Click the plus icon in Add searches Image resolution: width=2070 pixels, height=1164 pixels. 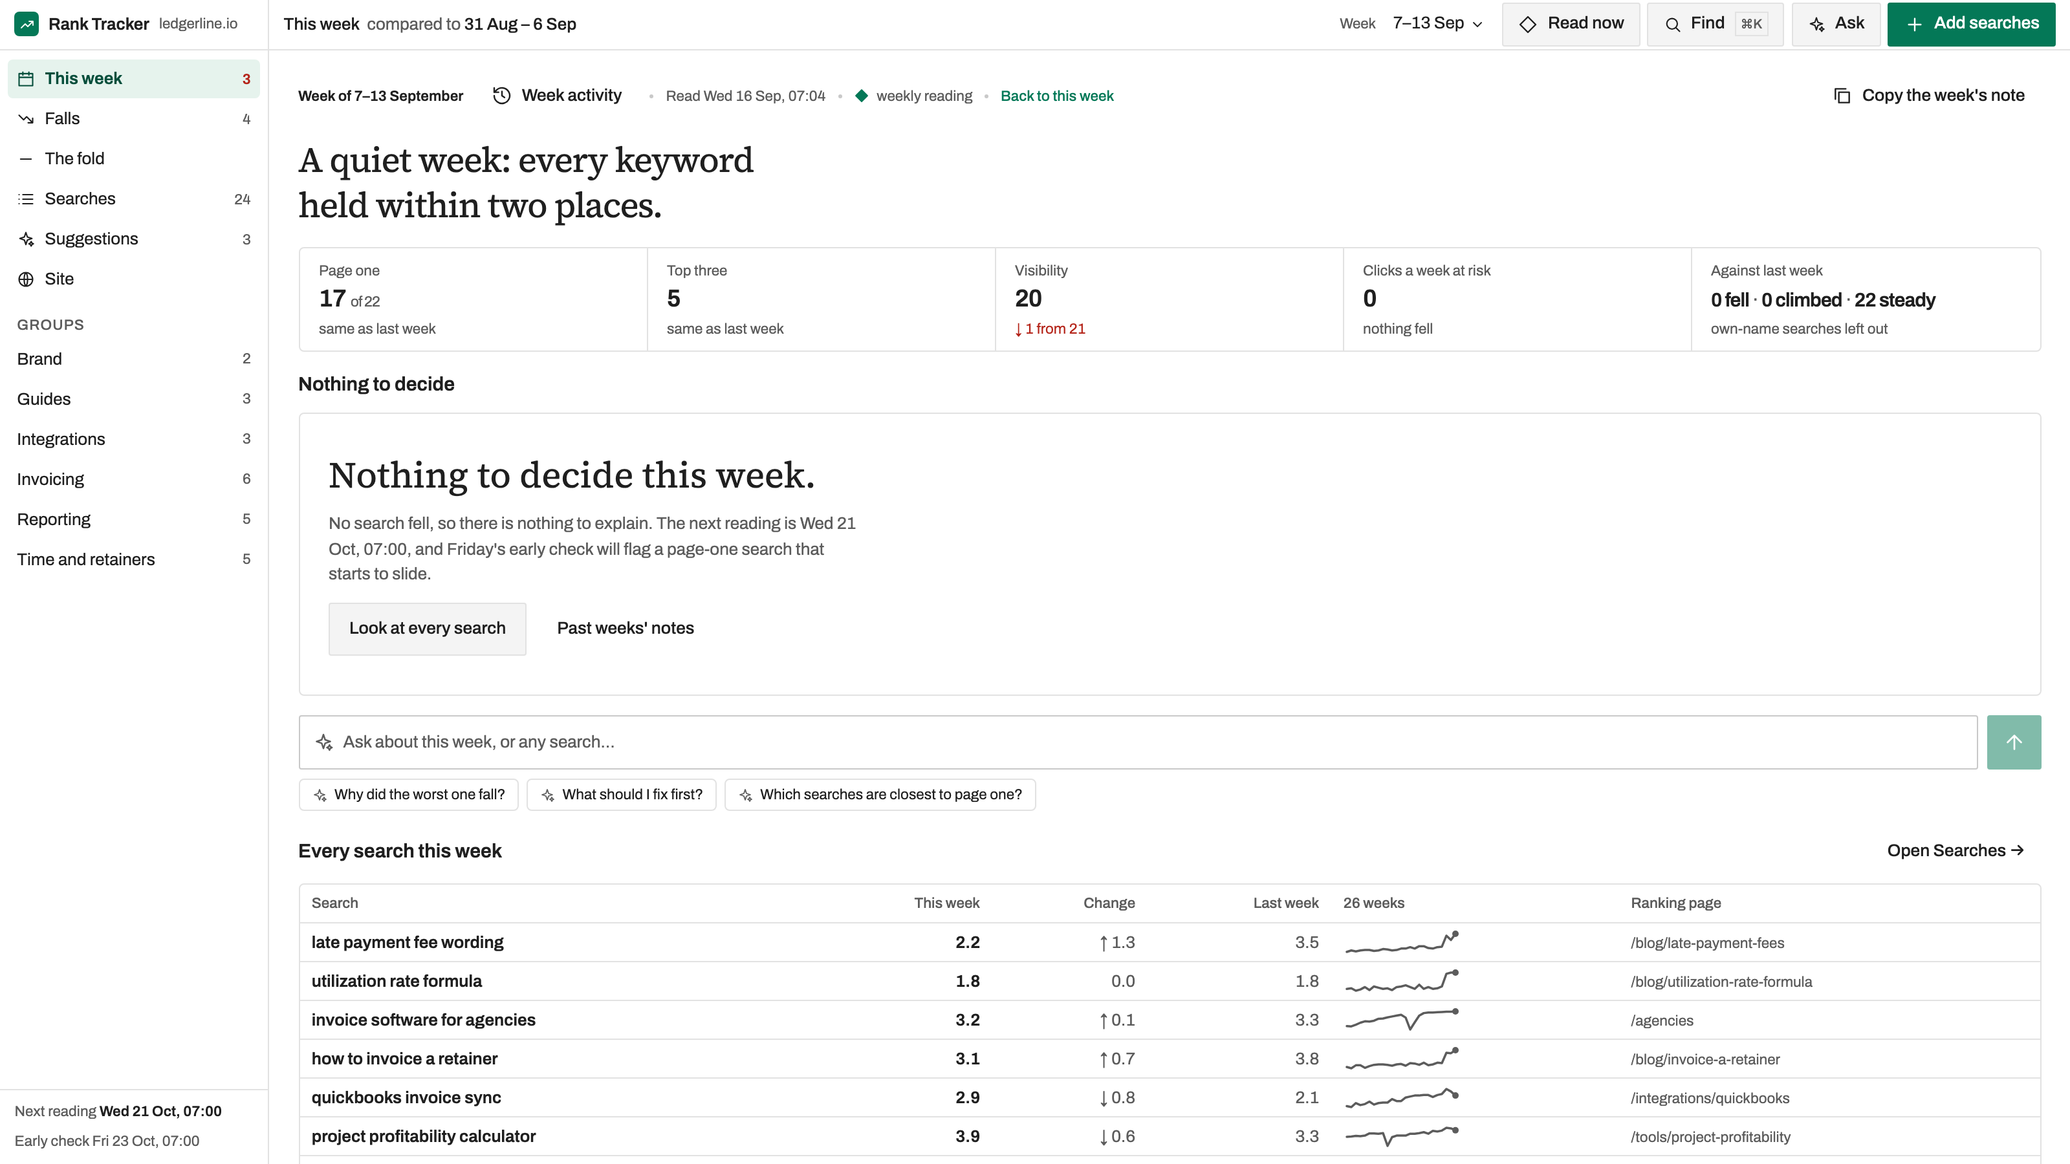[x=1915, y=24]
